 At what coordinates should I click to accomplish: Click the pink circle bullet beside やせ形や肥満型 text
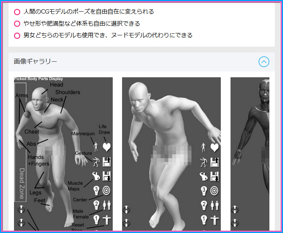pos(17,24)
